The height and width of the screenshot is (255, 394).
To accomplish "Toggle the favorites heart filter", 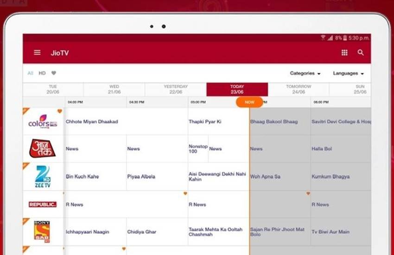I will [54, 73].
